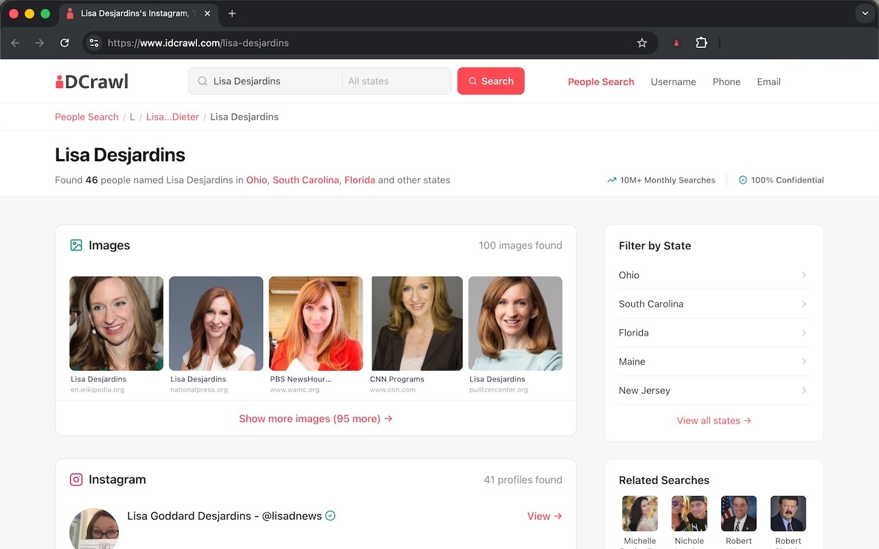Open the All states dropdown
The image size is (879, 549).
[396, 81]
